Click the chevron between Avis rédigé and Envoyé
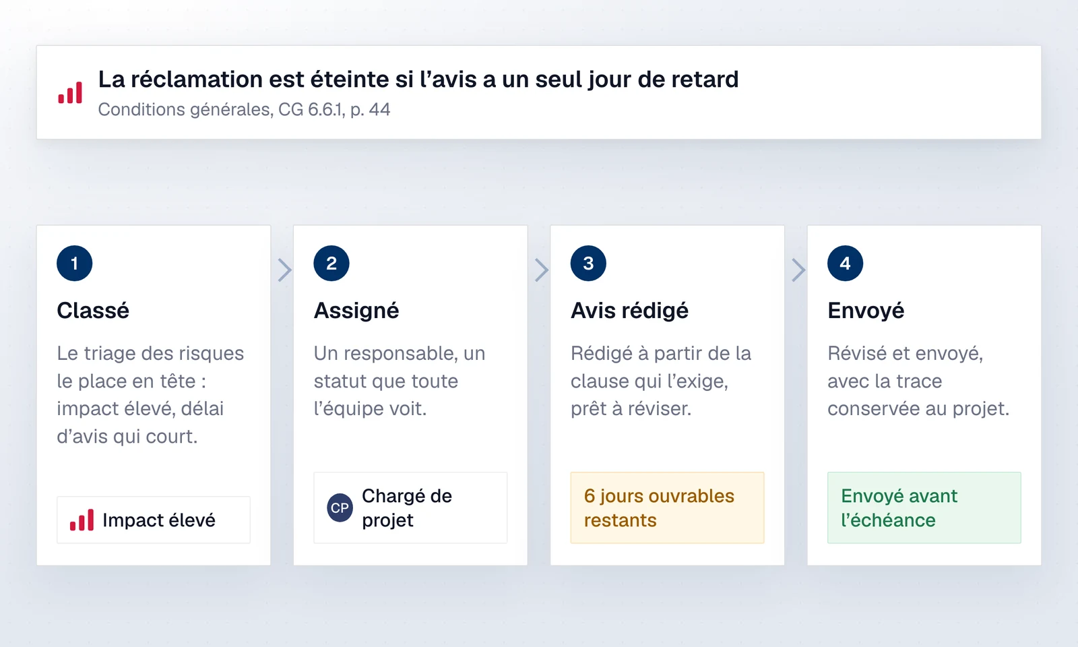Viewport: 1078px width, 647px height. tap(798, 270)
